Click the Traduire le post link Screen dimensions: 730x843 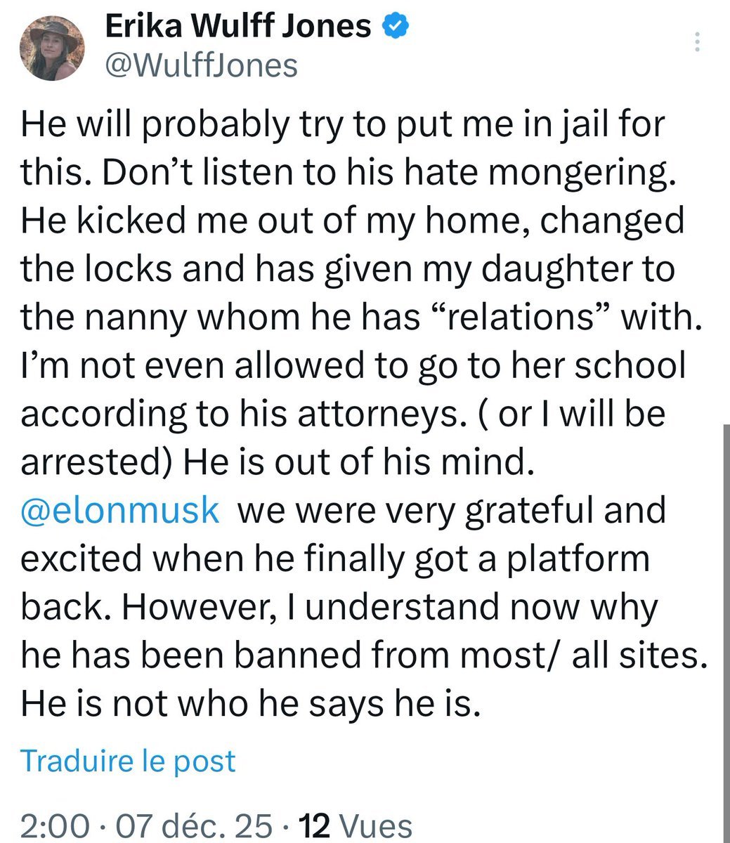[x=128, y=761]
